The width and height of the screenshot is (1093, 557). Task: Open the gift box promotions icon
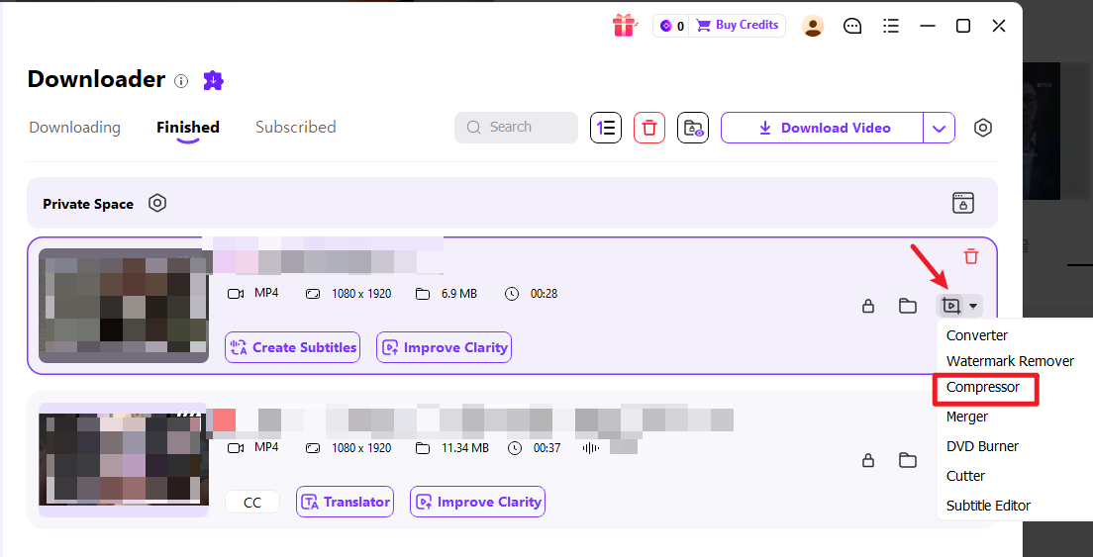tap(625, 26)
